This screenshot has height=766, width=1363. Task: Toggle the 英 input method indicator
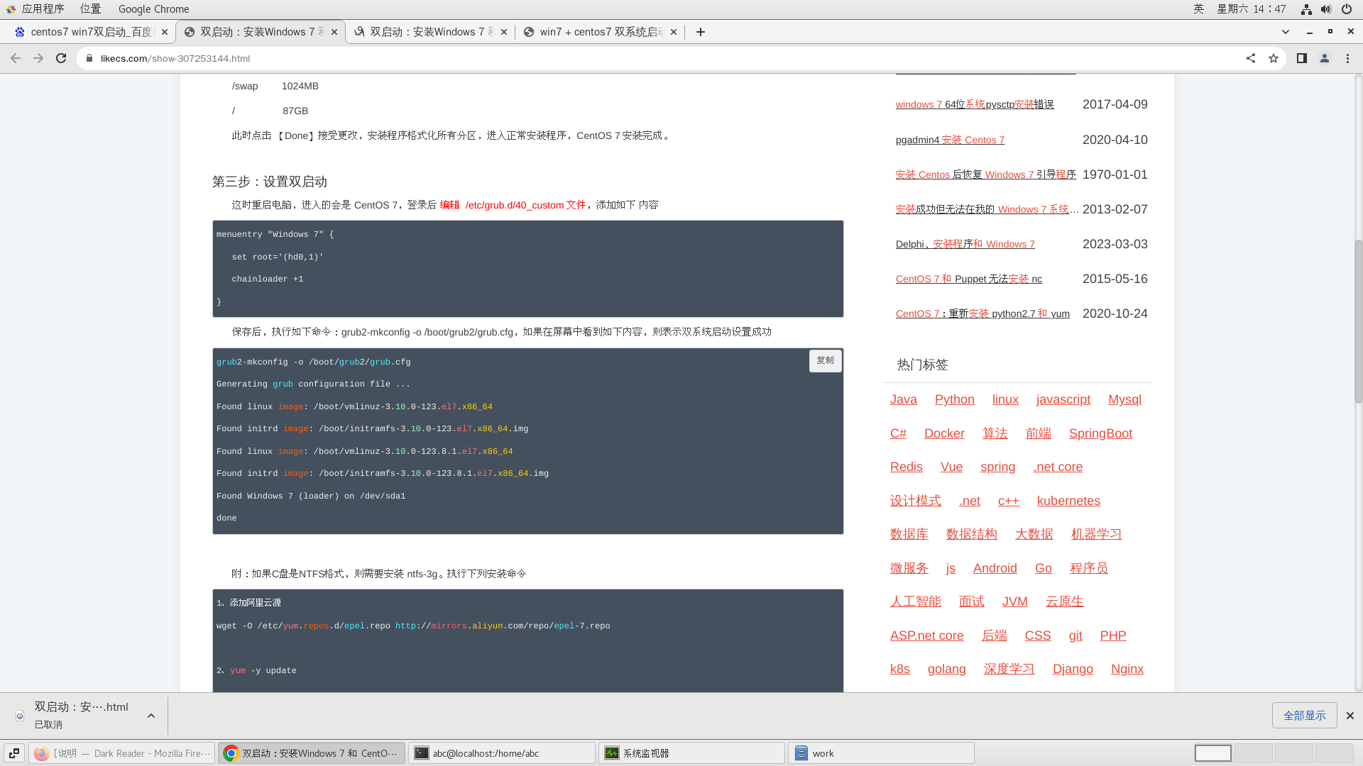point(1198,9)
